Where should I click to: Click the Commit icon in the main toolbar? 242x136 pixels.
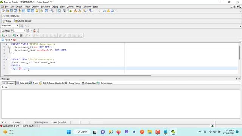pos(76,11)
